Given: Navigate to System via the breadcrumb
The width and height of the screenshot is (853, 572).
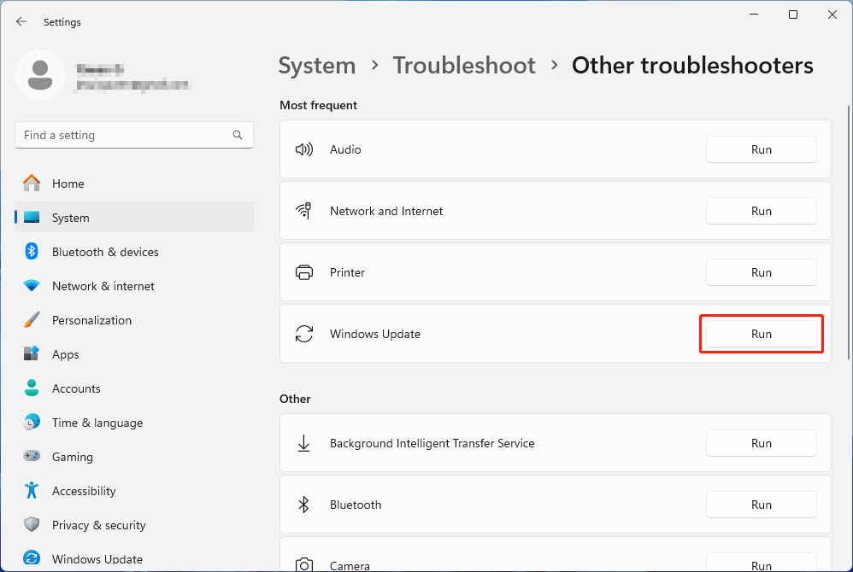Looking at the screenshot, I should click(x=317, y=65).
